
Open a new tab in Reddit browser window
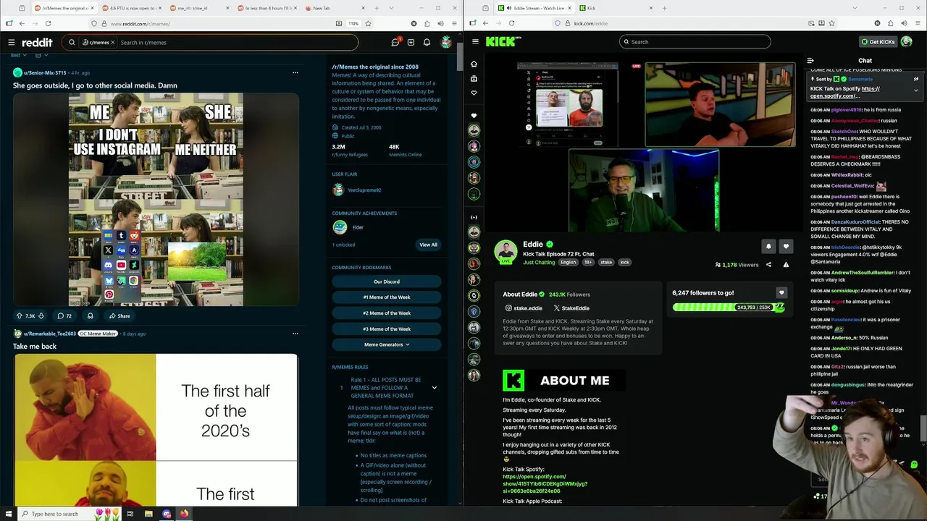point(377,8)
